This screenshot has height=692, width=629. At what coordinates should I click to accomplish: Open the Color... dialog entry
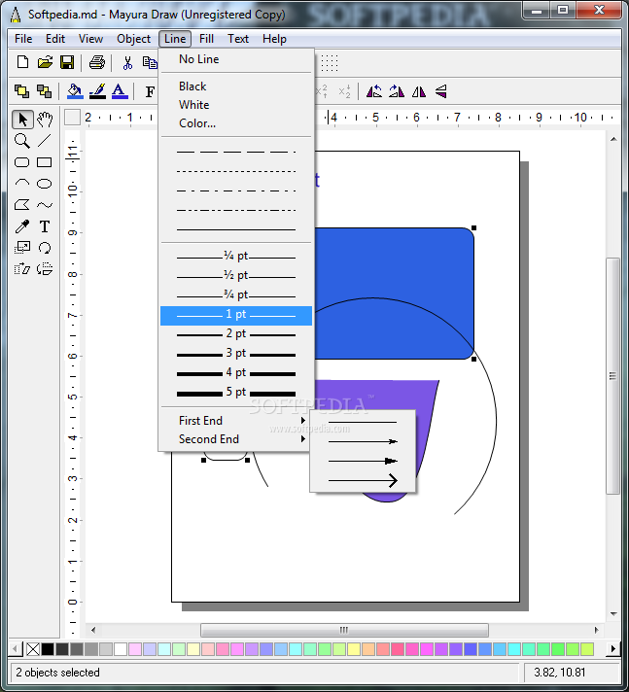pos(236,123)
